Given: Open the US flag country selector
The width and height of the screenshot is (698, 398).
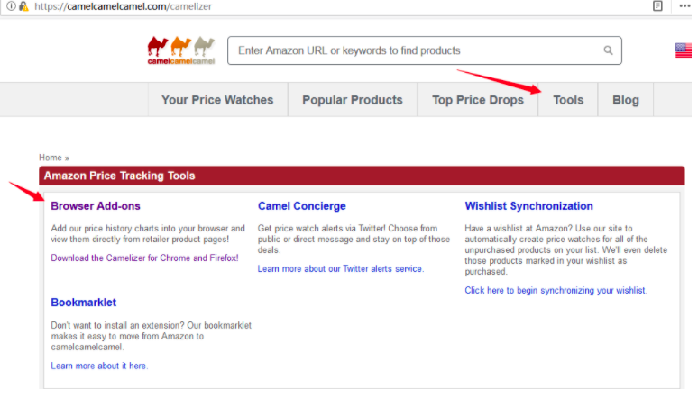Looking at the screenshot, I should pyautogui.click(x=684, y=50).
